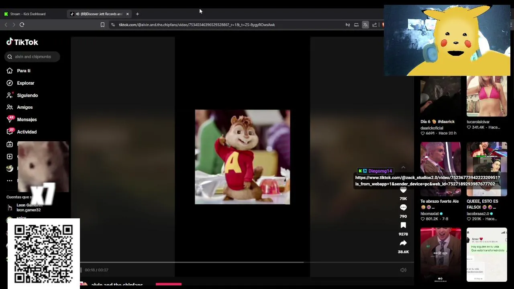Open comments bubble showing 790
Viewport: 514px width, 289px height.
[403, 208]
